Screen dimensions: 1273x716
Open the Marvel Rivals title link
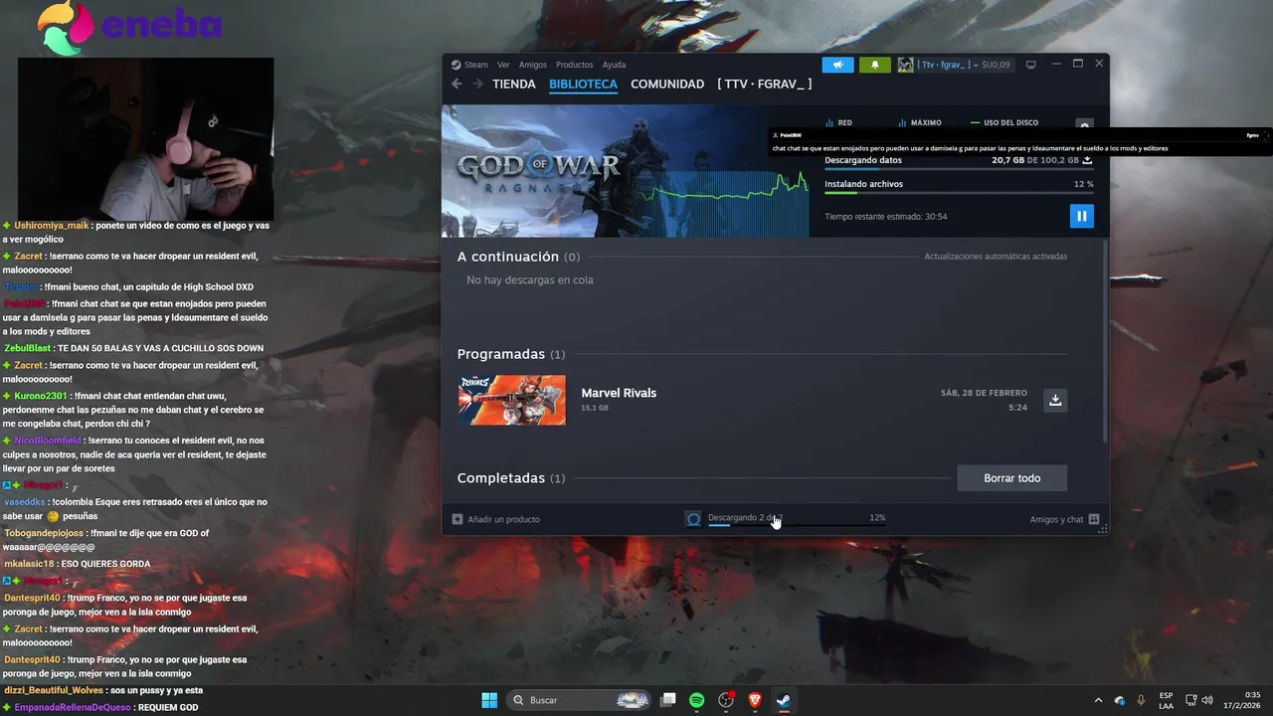click(x=619, y=393)
